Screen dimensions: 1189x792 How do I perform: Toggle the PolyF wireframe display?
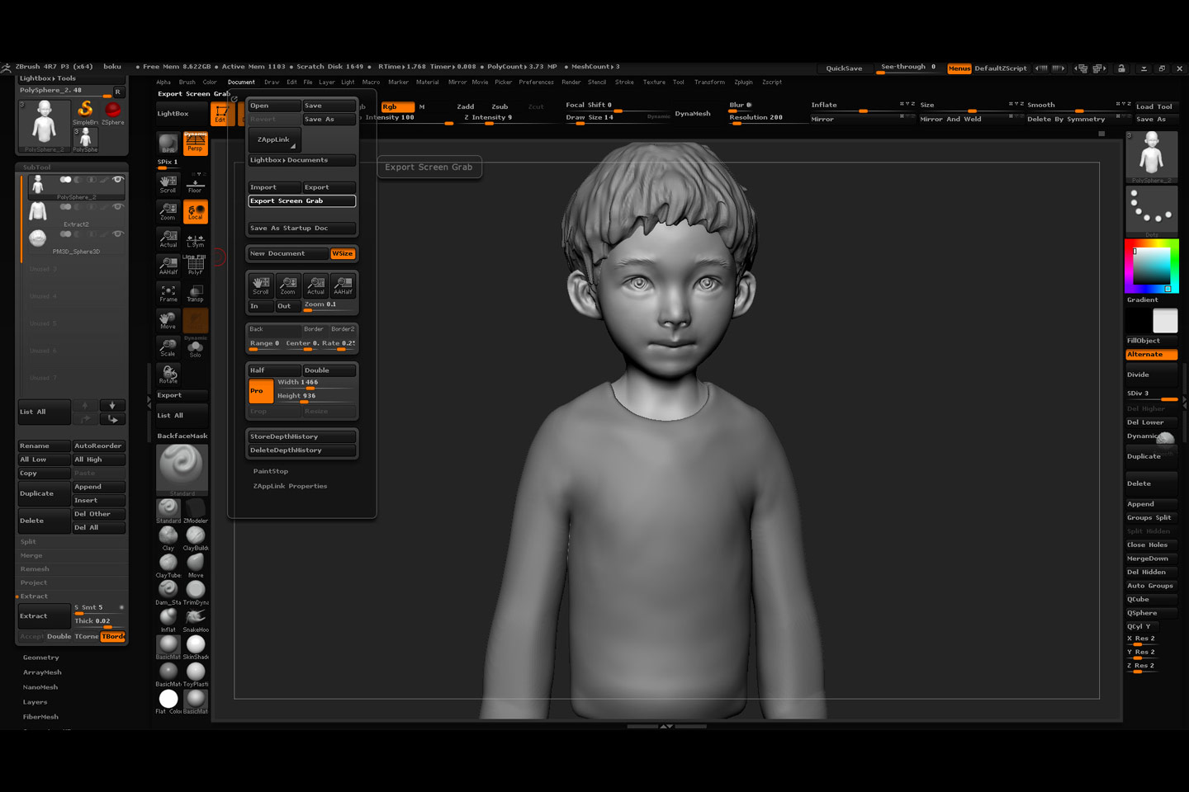pos(196,265)
